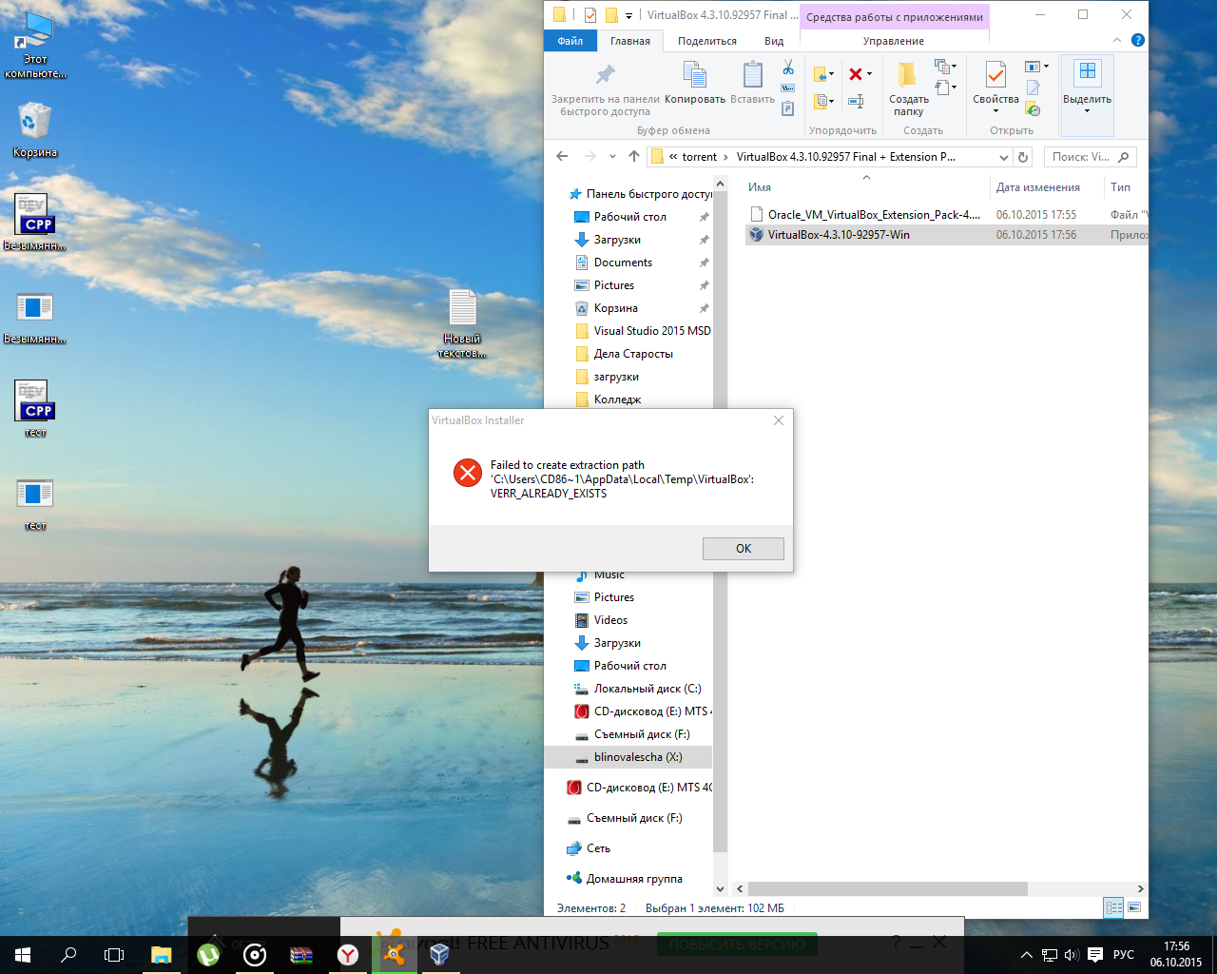
Task: Select 'blinovalescha (X:)' in the navigation pane
Action: [628, 757]
